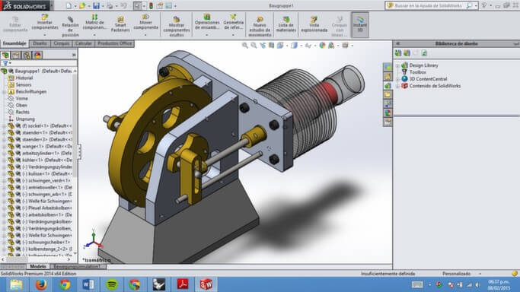This screenshot has height=292, width=520.
Task: Click the appearance color sphere in view toolbar
Action: [x=322, y=46]
